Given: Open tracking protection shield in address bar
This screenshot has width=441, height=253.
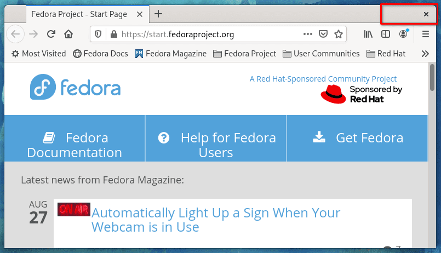Looking at the screenshot, I should pos(98,34).
